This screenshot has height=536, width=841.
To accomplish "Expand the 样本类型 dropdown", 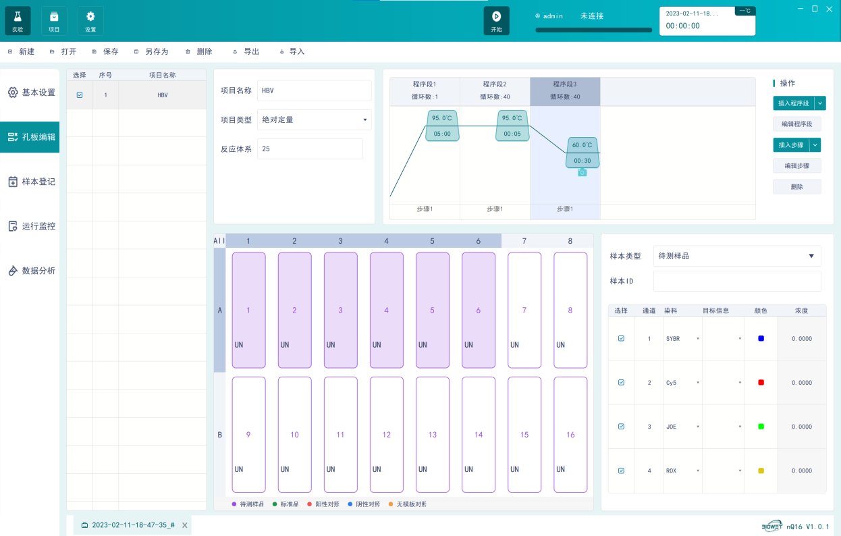I will point(811,256).
